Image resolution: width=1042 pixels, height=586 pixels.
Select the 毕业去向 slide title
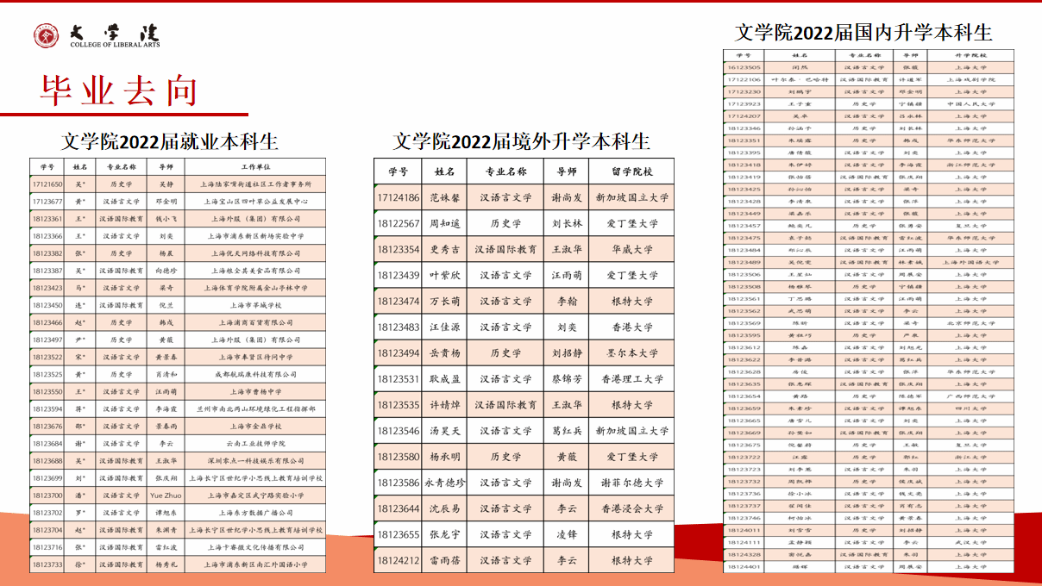119,90
